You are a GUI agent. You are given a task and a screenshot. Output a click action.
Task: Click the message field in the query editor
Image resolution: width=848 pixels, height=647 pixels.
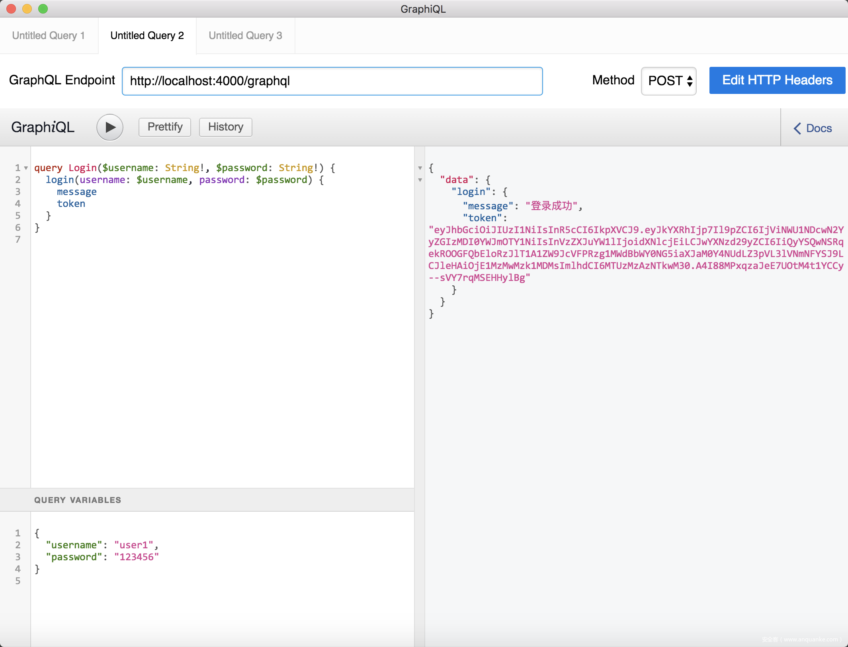click(x=76, y=192)
